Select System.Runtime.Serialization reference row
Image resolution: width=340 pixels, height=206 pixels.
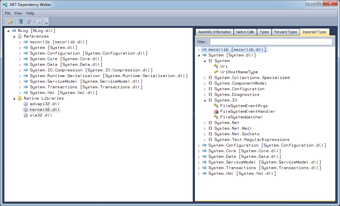[109, 75]
